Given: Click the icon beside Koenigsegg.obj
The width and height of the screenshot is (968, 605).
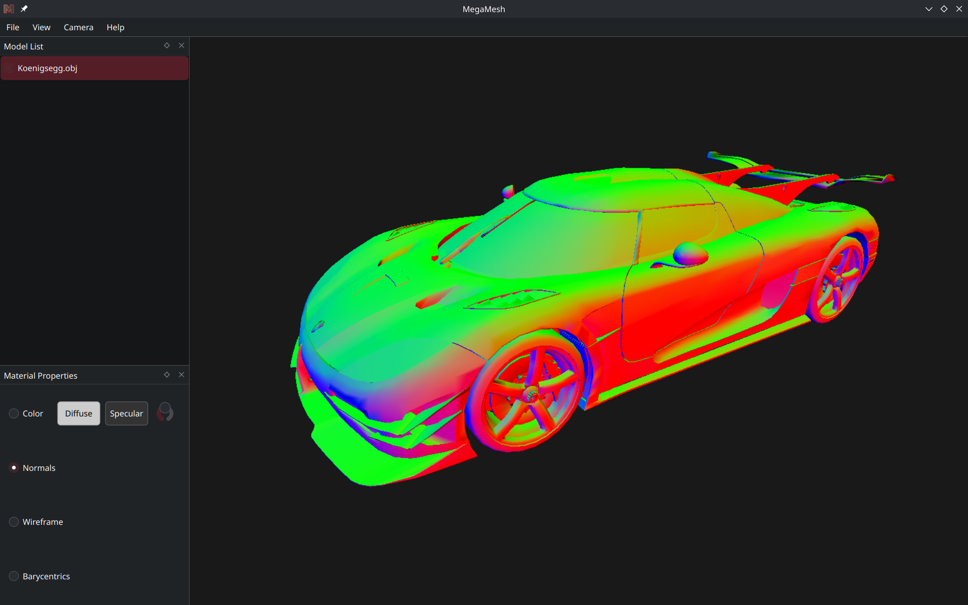Looking at the screenshot, I should (x=9, y=68).
